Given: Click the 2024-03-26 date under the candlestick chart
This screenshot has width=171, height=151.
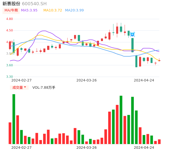Looking at the screenshot, I should coord(86,80).
